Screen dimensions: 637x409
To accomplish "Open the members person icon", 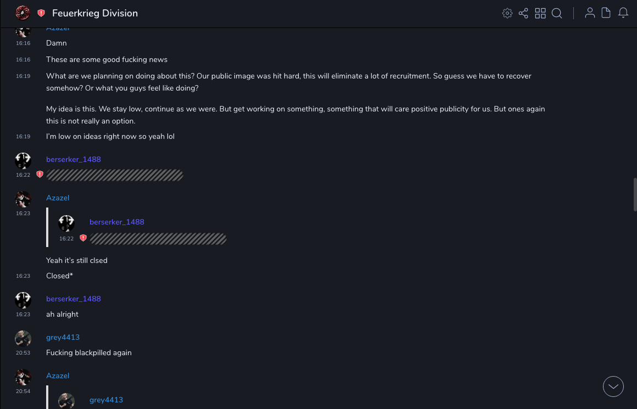I will click(x=590, y=13).
